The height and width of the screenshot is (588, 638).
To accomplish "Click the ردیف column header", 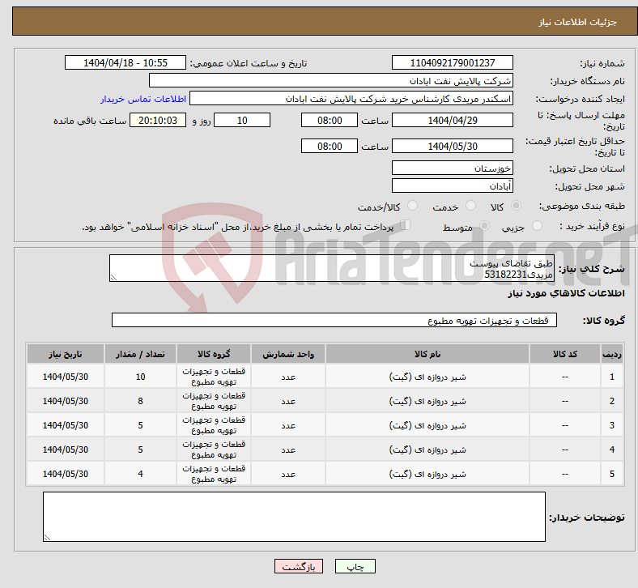I will click(x=612, y=354).
